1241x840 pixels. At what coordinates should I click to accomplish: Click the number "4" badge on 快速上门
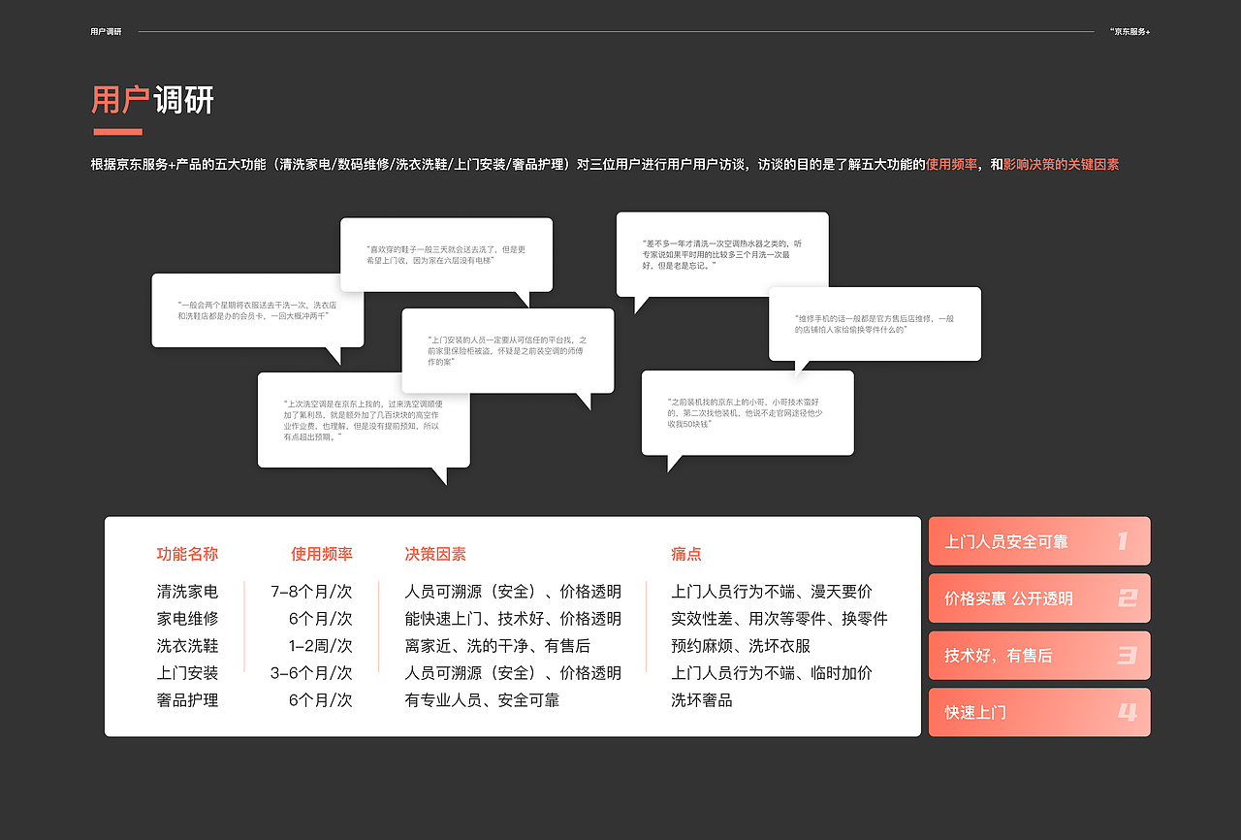(1128, 712)
